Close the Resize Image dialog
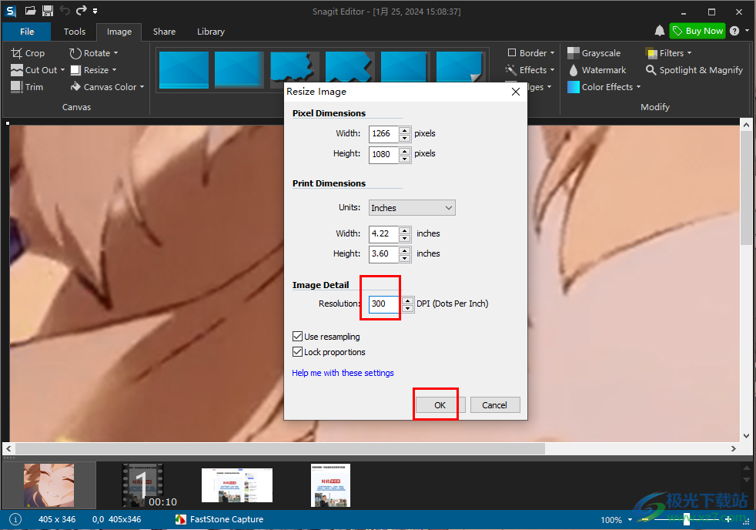 515,92
